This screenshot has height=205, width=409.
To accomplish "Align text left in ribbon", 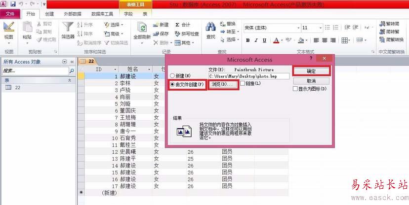I will [x=316, y=40].
